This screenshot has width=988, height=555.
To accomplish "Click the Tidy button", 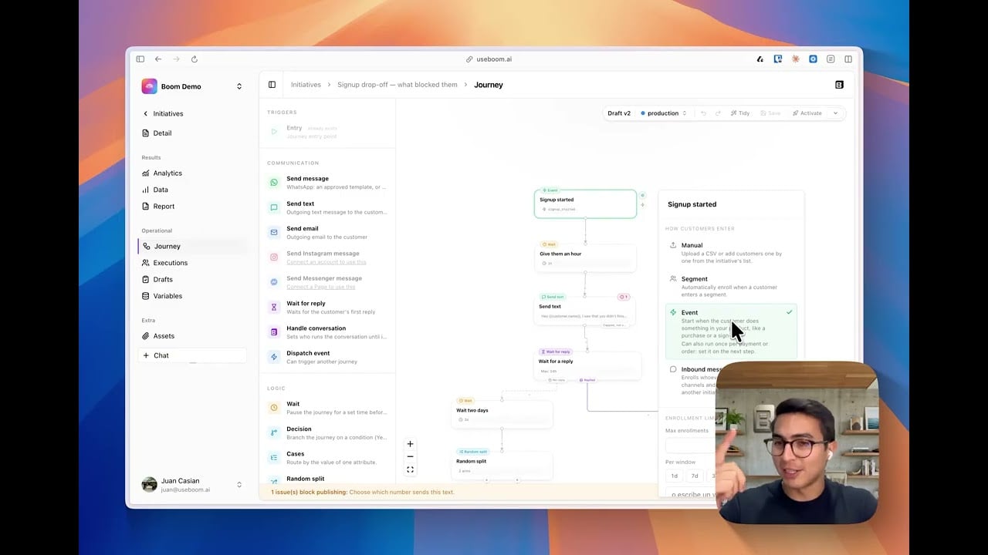I will (x=739, y=113).
